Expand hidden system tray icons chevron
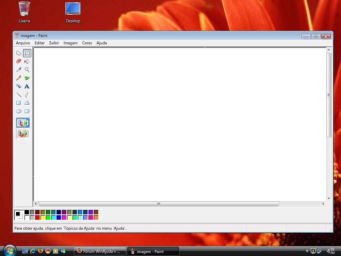Image resolution: width=341 pixels, height=256 pixels. point(307,251)
